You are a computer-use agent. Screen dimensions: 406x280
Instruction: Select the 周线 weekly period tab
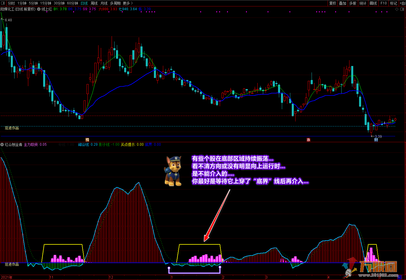coord(94,3)
